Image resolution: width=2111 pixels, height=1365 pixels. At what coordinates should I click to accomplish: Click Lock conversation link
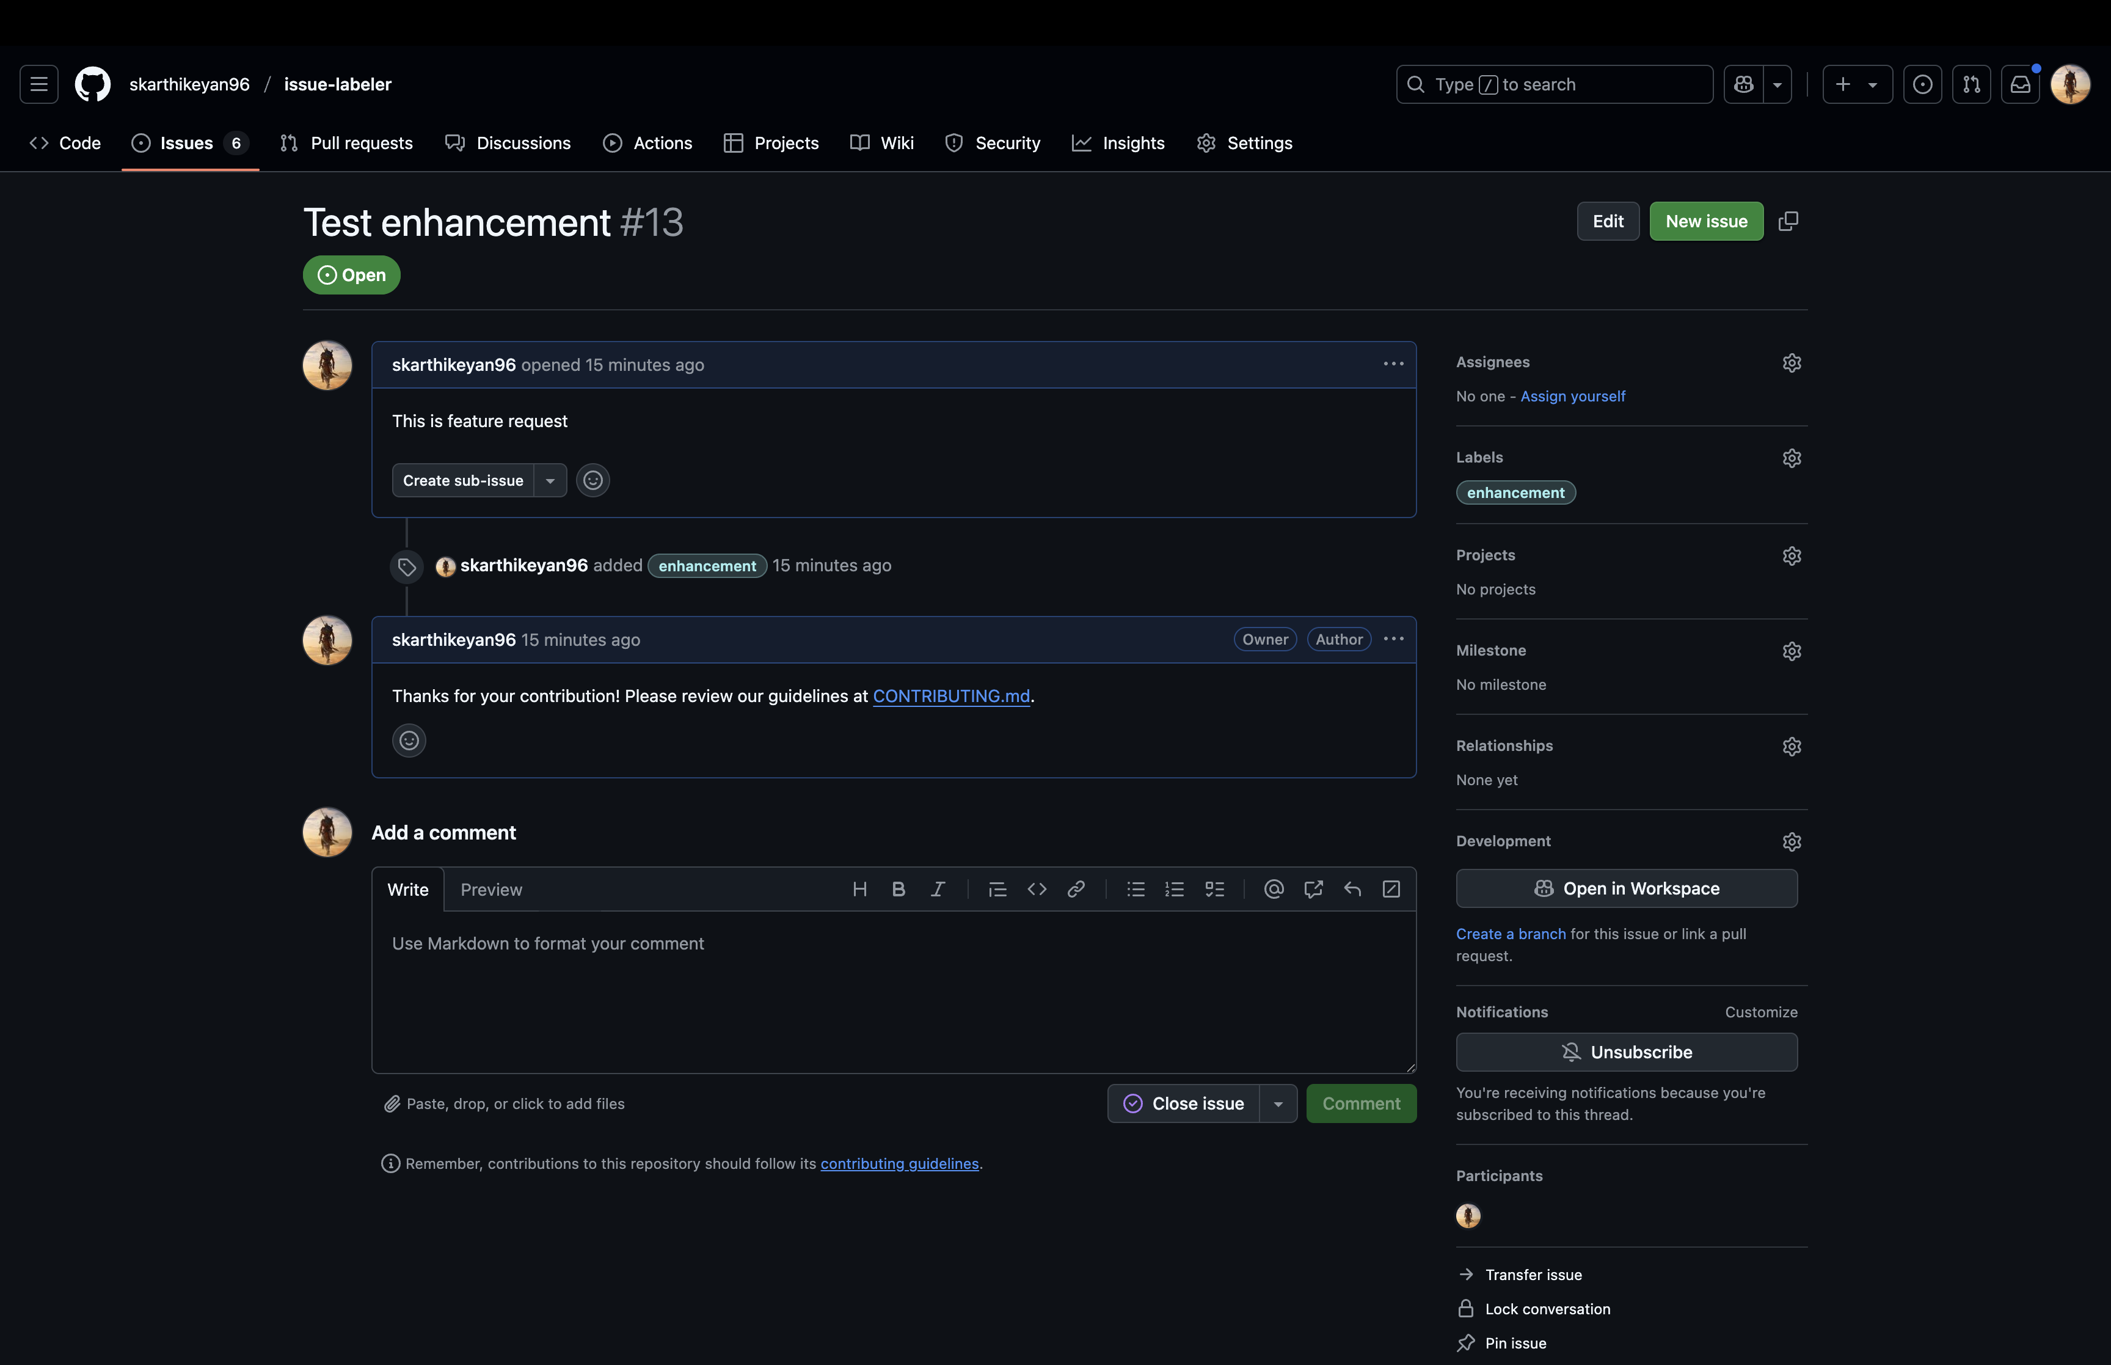[x=1533, y=1309]
